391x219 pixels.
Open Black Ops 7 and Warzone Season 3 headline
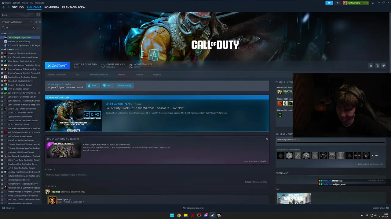tap(144, 108)
